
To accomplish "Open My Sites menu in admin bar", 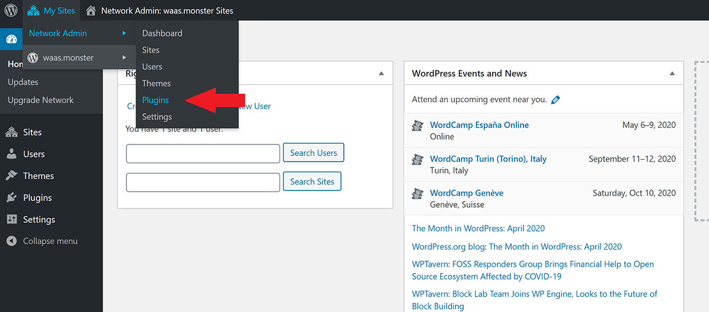I will (x=51, y=11).
